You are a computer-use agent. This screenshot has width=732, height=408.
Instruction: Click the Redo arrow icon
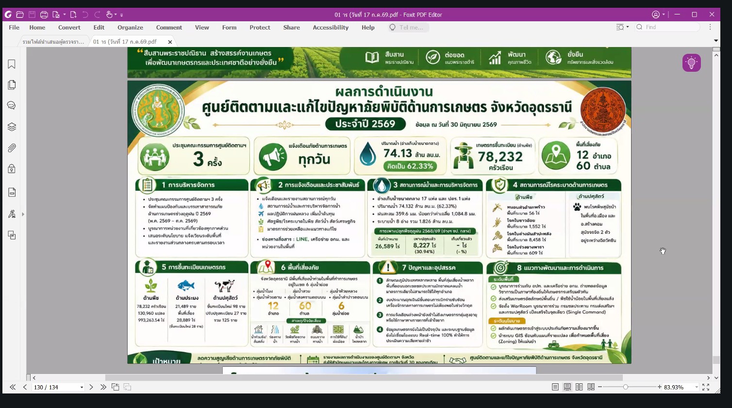point(98,15)
